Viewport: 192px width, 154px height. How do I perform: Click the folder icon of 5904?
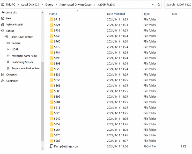click(51, 102)
